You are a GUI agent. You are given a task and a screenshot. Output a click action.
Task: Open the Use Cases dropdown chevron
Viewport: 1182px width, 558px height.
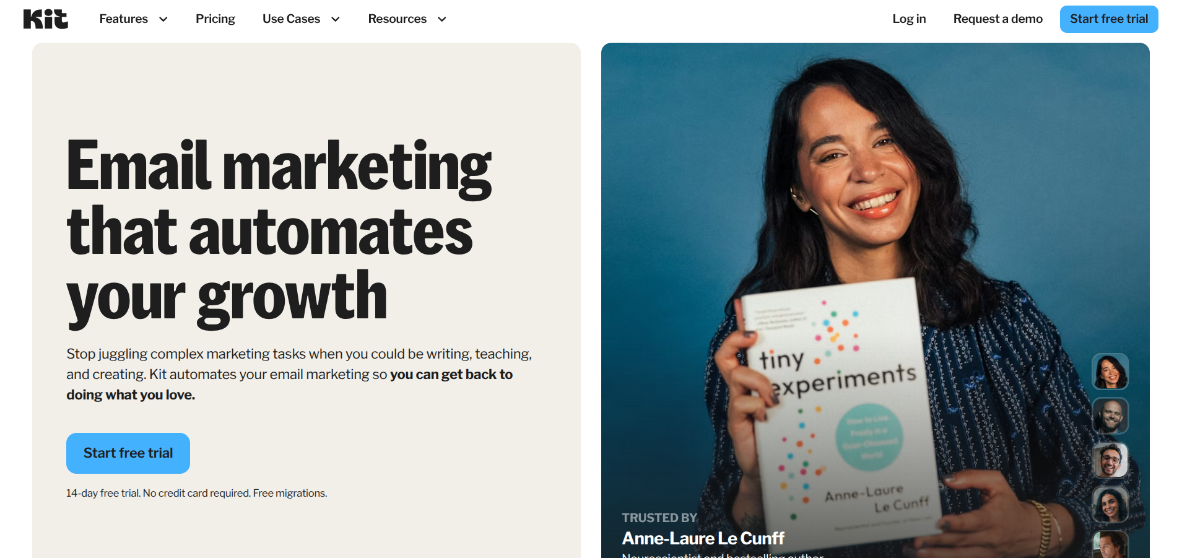click(336, 19)
